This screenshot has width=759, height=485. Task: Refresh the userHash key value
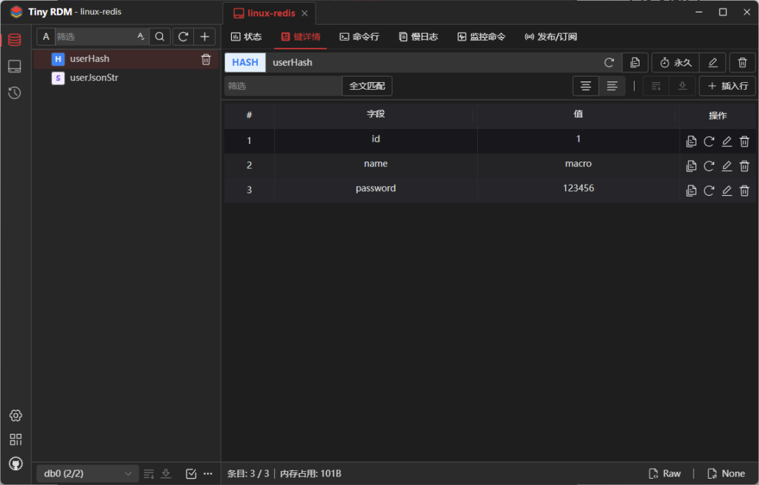[x=609, y=62]
